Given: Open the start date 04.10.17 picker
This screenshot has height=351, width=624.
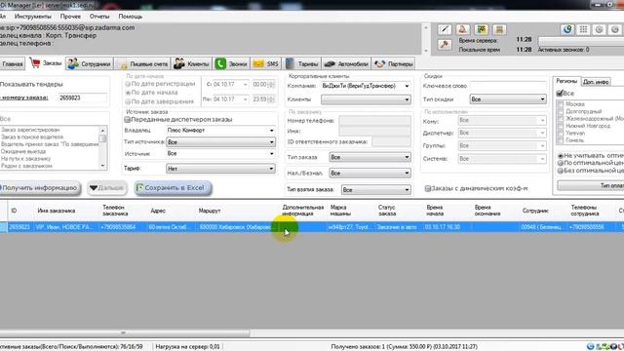Looking at the screenshot, I should point(245,85).
